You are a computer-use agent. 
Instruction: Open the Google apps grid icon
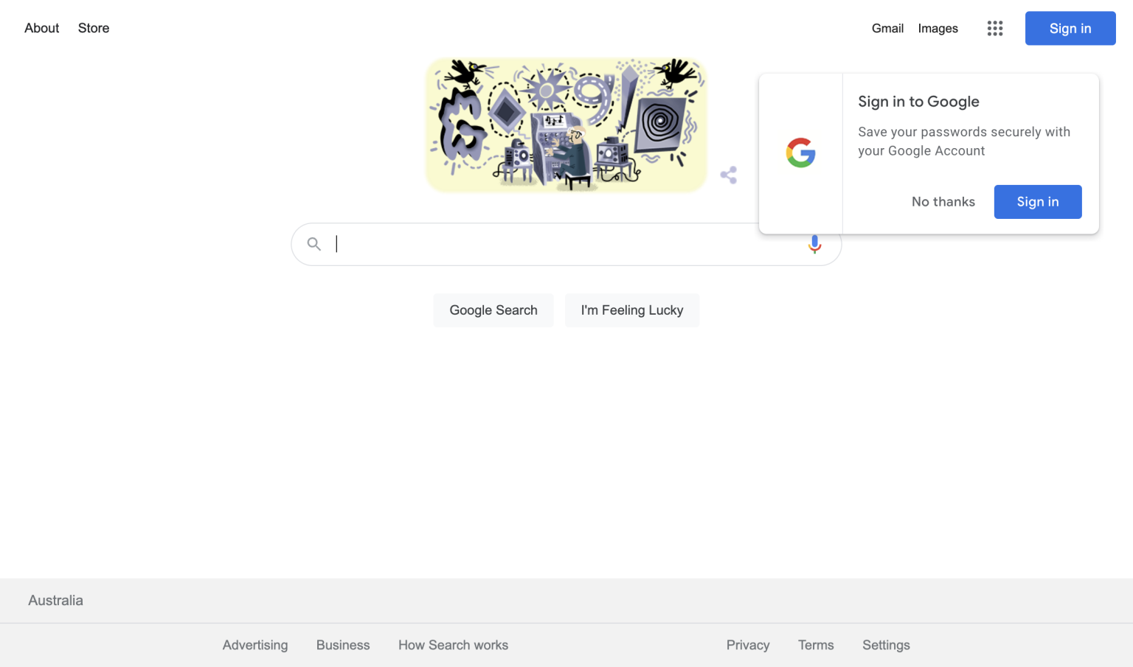(x=995, y=29)
